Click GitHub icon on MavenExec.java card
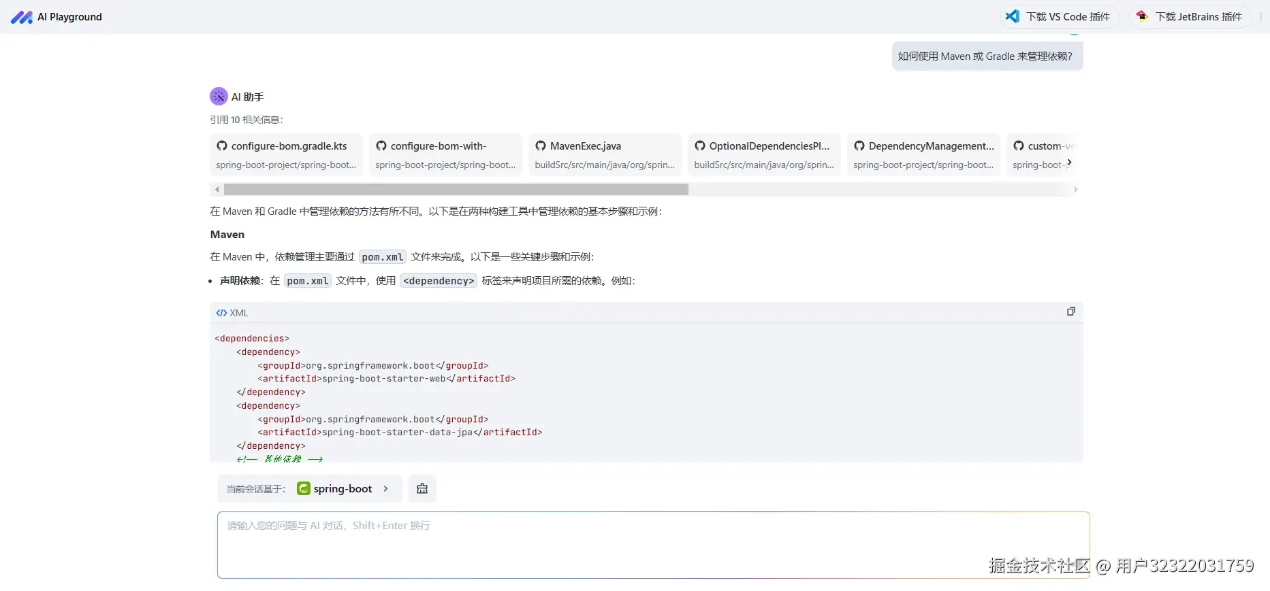The width and height of the screenshot is (1270, 591). 541,146
